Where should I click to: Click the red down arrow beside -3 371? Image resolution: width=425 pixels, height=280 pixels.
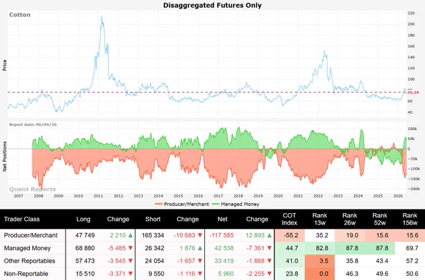pos(131,274)
